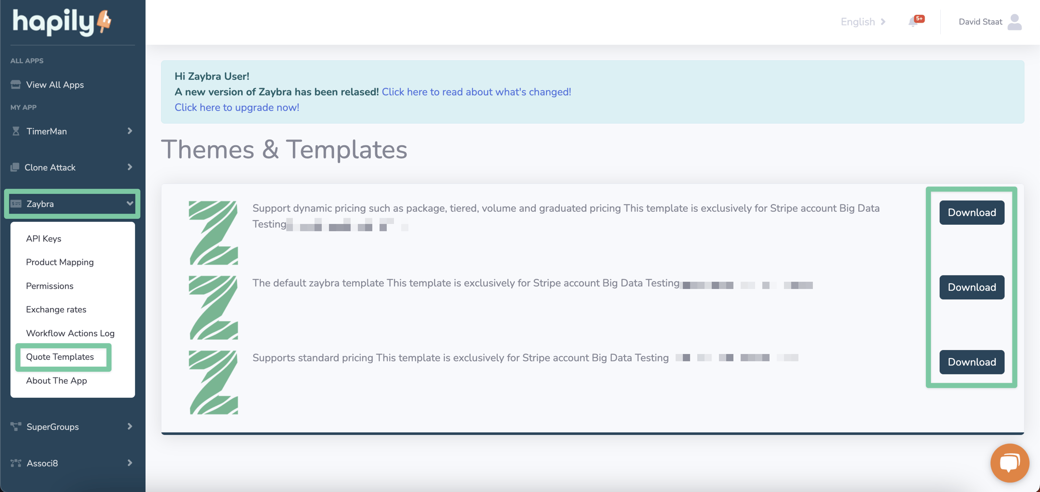The height and width of the screenshot is (492, 1040).
Task: Select the API Keys menu item
Action: (x=43, y=237)
